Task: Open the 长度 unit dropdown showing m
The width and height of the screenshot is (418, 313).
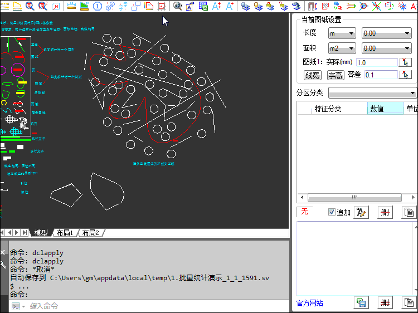Action: click(x=342, y=34)
